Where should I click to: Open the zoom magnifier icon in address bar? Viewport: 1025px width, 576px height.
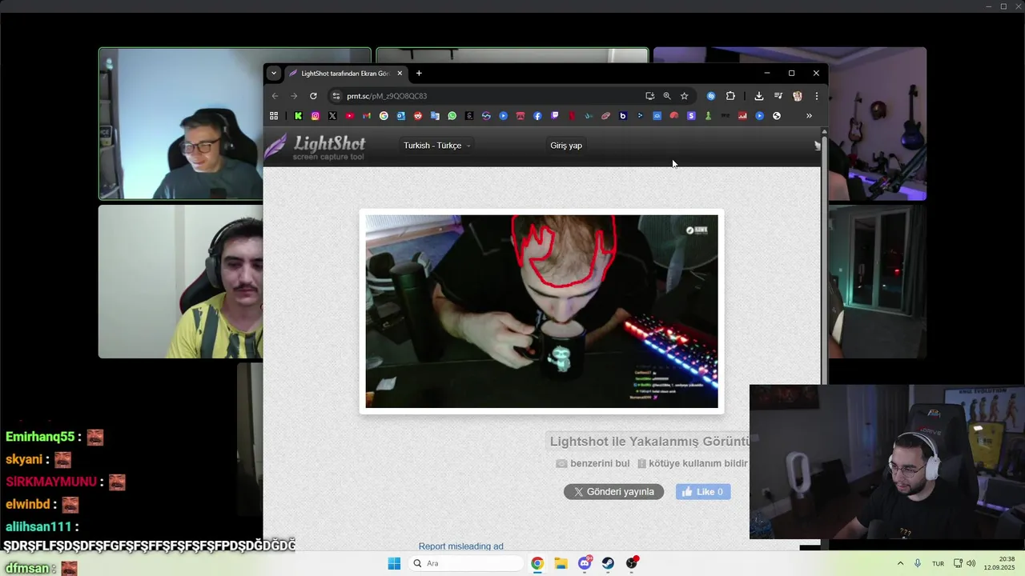[x=667, y=96]
